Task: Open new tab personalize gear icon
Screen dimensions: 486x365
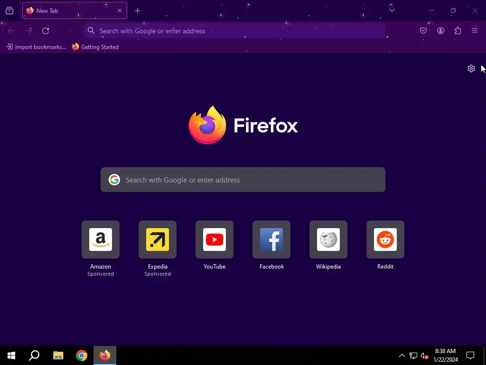Action: [471, 68]
